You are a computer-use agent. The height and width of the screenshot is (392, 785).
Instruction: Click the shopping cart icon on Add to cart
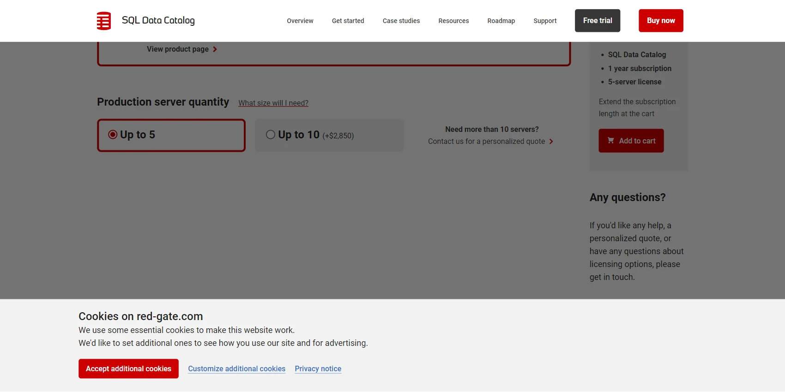[611, 140]
